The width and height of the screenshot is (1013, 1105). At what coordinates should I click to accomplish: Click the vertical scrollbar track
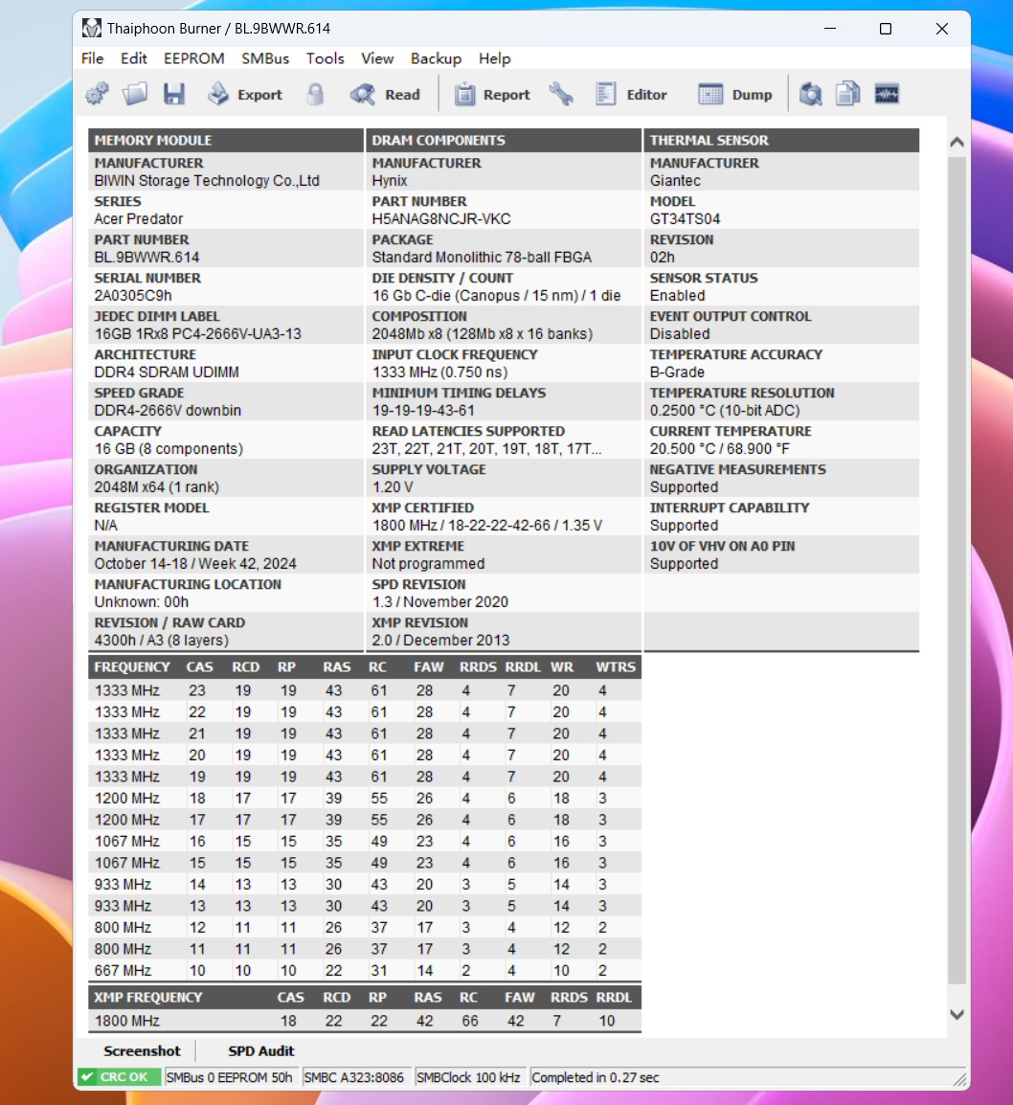pos(957,571)
